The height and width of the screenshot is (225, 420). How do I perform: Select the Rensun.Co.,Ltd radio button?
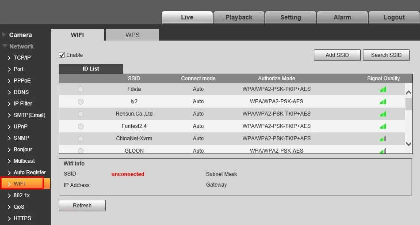coord(80,114)
